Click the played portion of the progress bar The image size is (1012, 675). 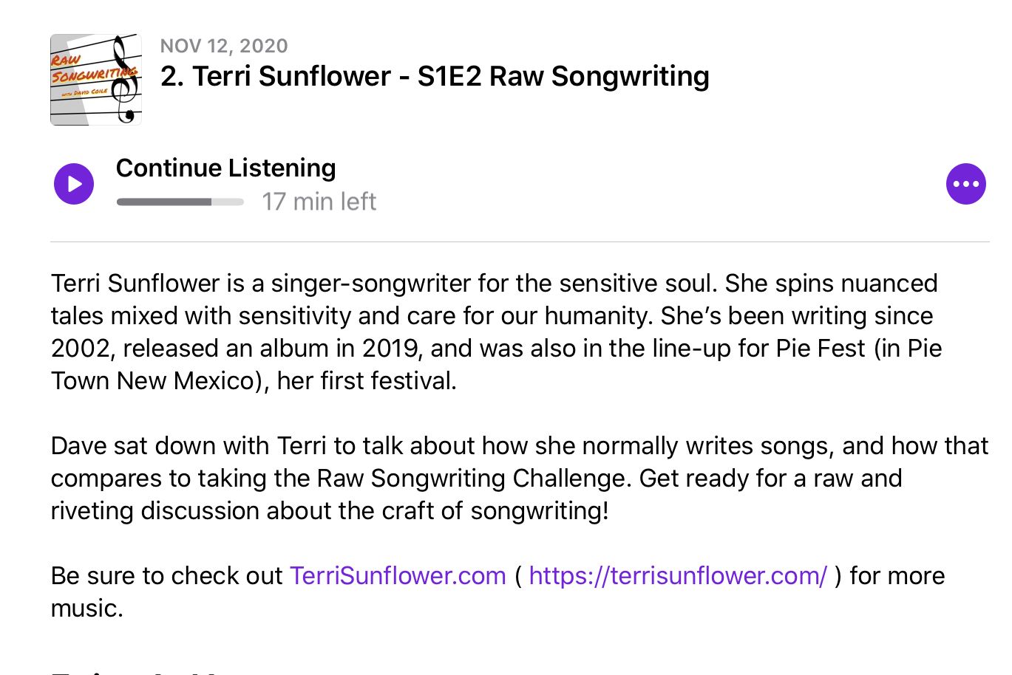pyautogui.click(x=163, y=202)
